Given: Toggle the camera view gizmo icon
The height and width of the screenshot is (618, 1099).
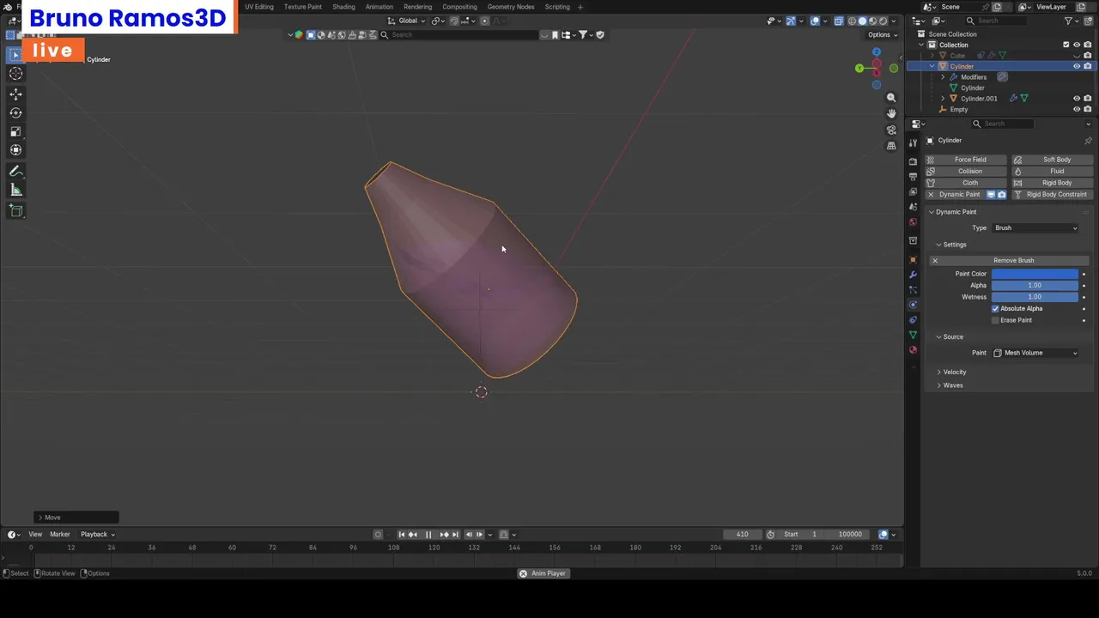Looking at the screenshot, I should (891, 130).
